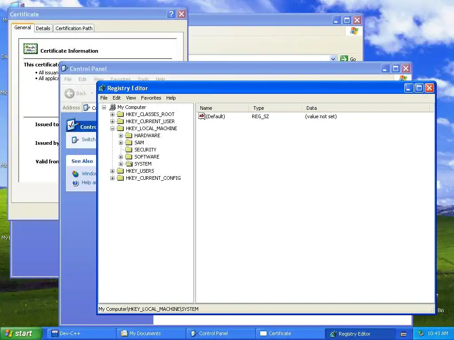Viewport: 454px width, 340px height.
Task: Click Switch to Classic View link
Action: pos(88,139)
